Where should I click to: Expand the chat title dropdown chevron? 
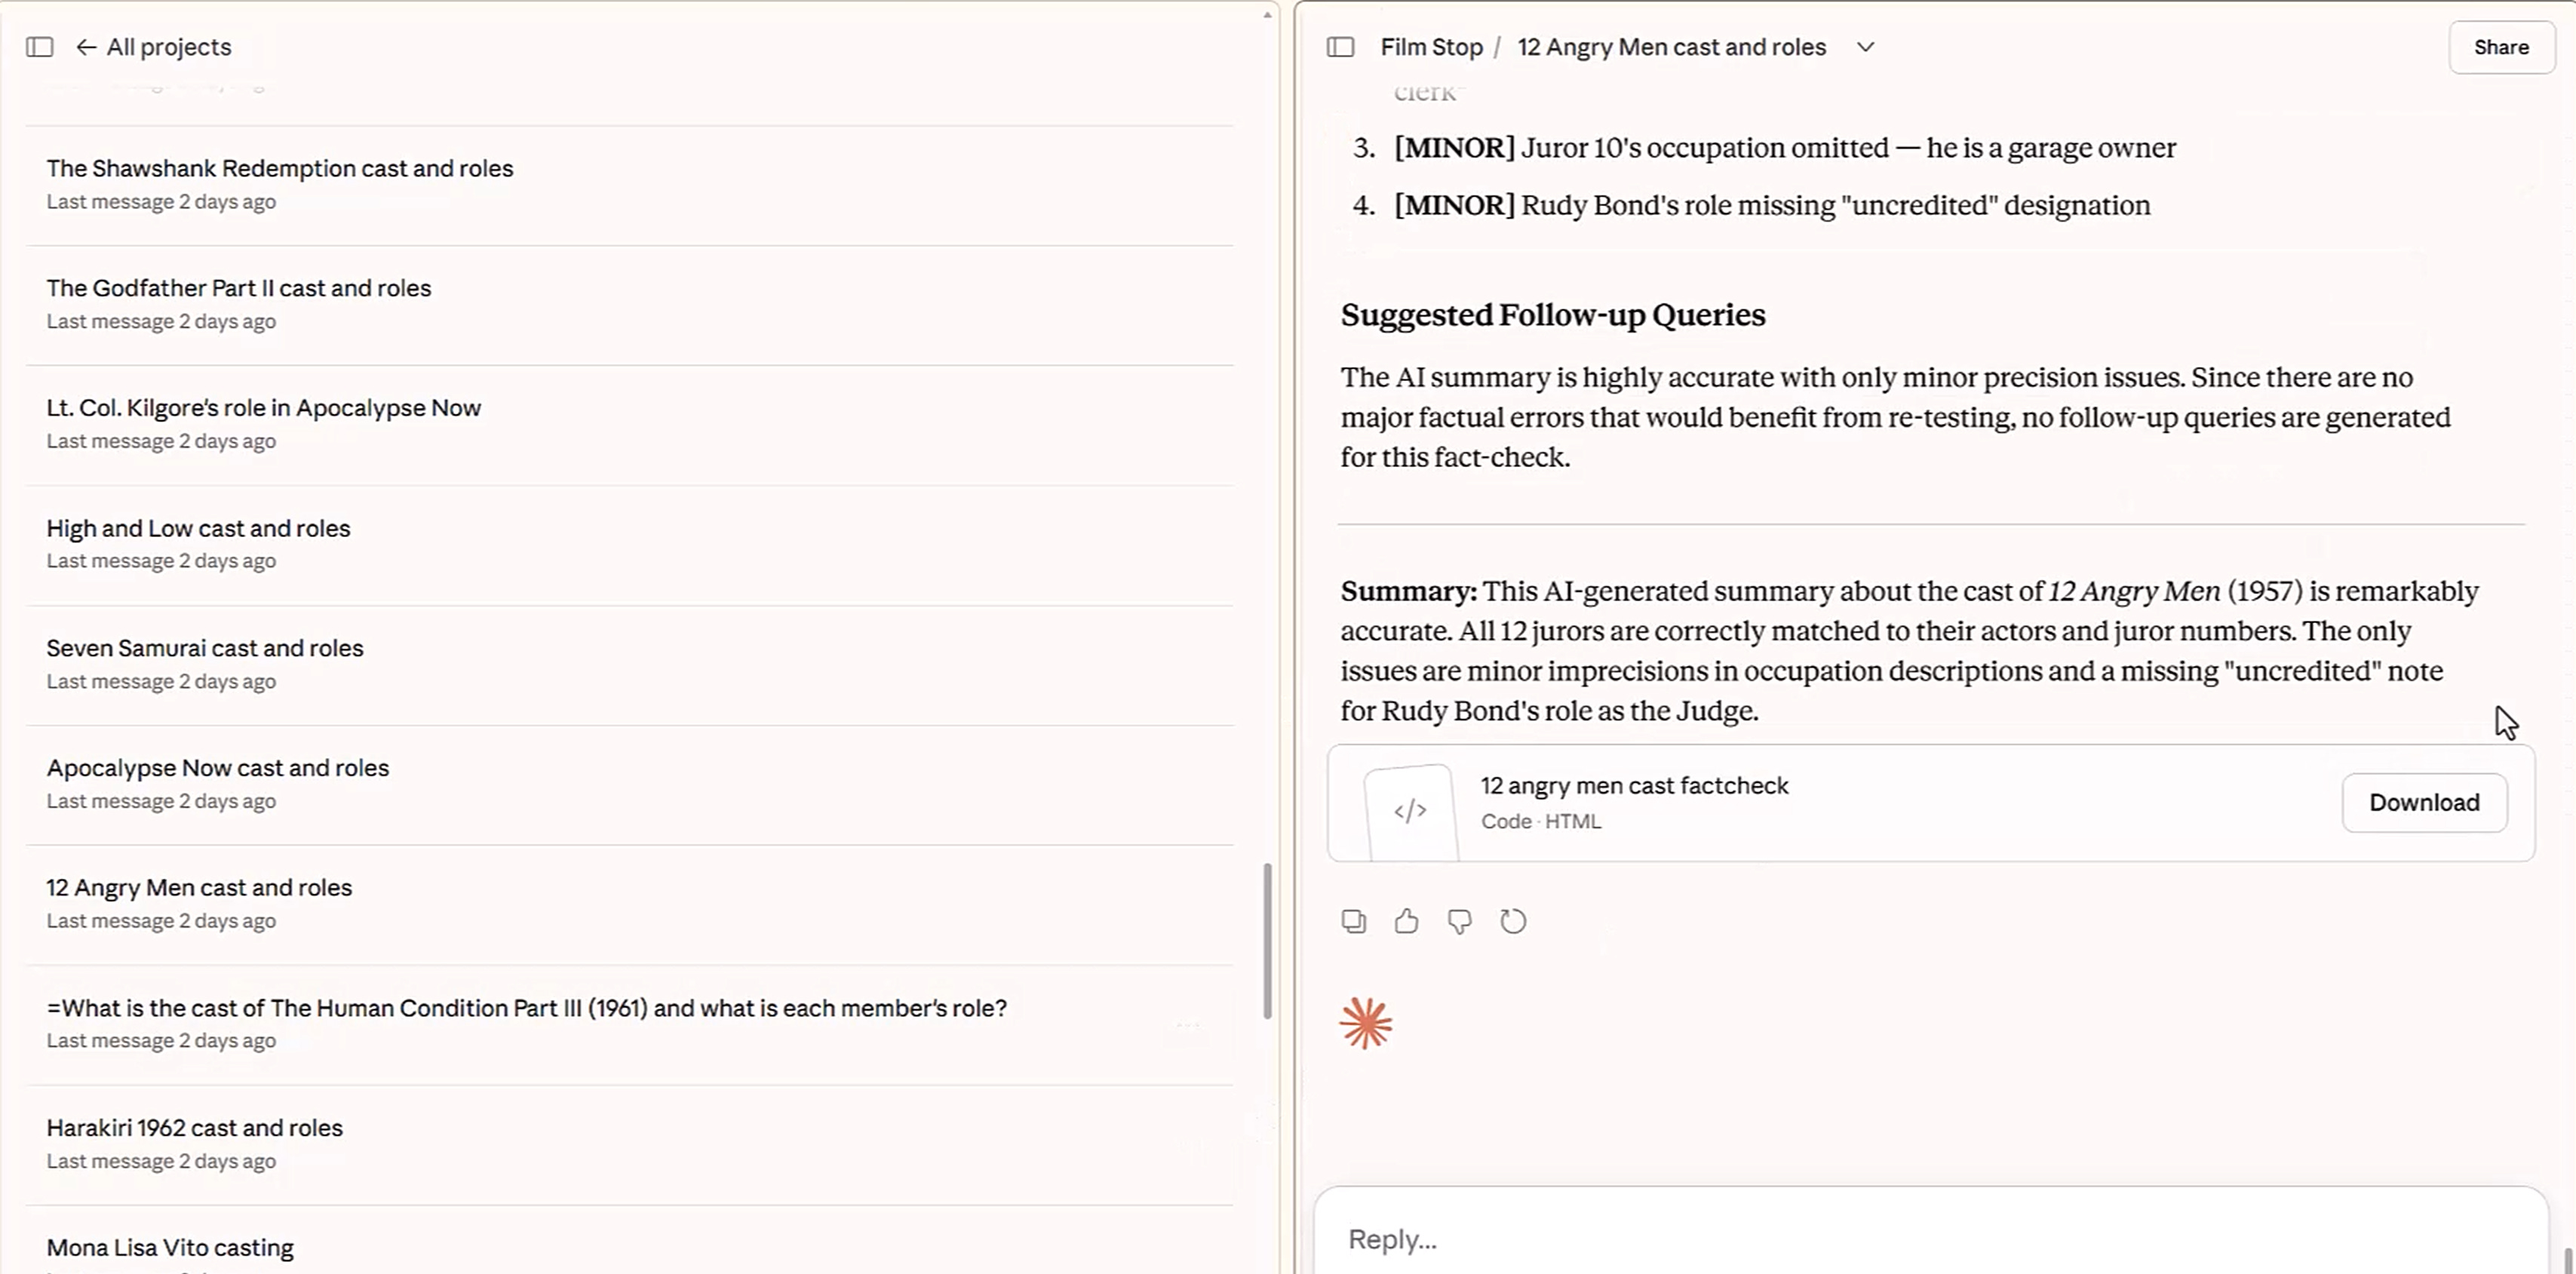pos(1865,47)
